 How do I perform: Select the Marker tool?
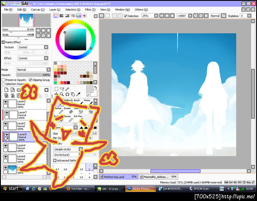(x=59, y=111)
